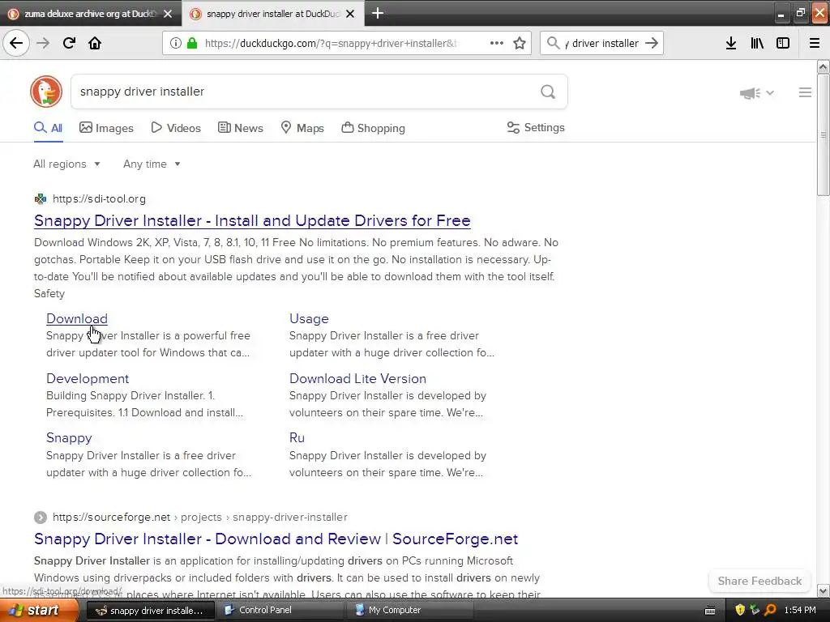
Task: Click the Firefox toolbar search box
Action: 601,43
